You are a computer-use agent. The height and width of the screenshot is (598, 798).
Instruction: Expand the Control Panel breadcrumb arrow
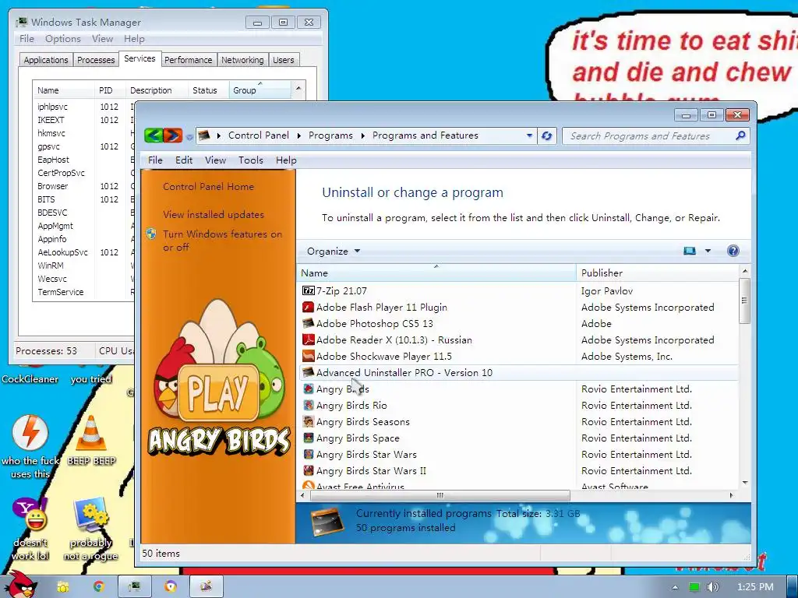tap(298, 135)
